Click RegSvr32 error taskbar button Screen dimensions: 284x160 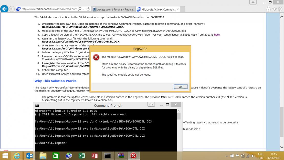[133, 156]
